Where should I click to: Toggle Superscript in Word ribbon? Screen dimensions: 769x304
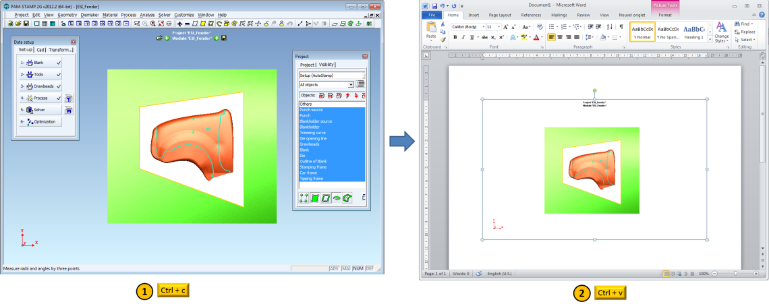click(501, 37)
